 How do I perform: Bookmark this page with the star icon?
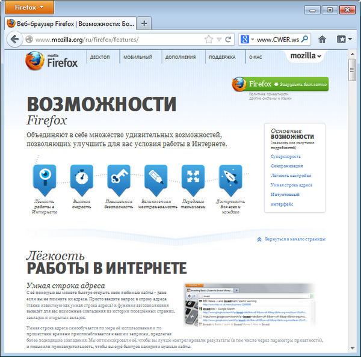(x=209, y=40)
